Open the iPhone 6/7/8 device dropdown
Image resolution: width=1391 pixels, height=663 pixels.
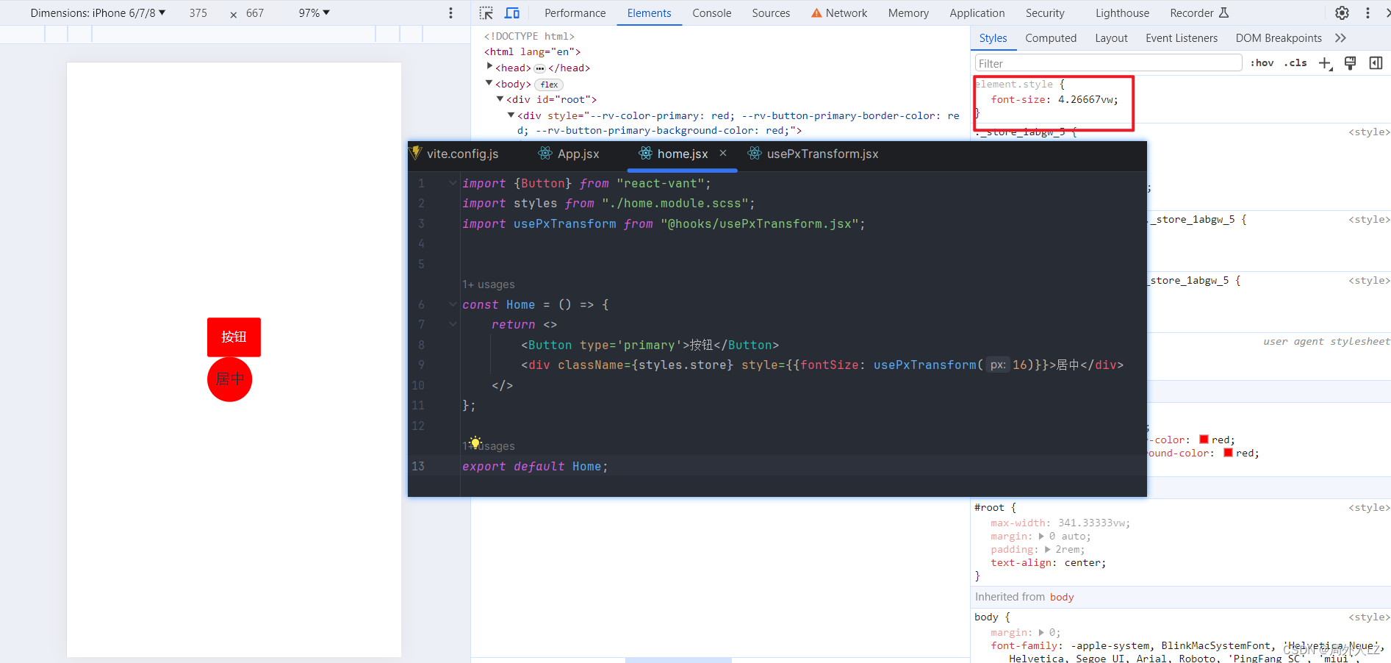[96, 12]
